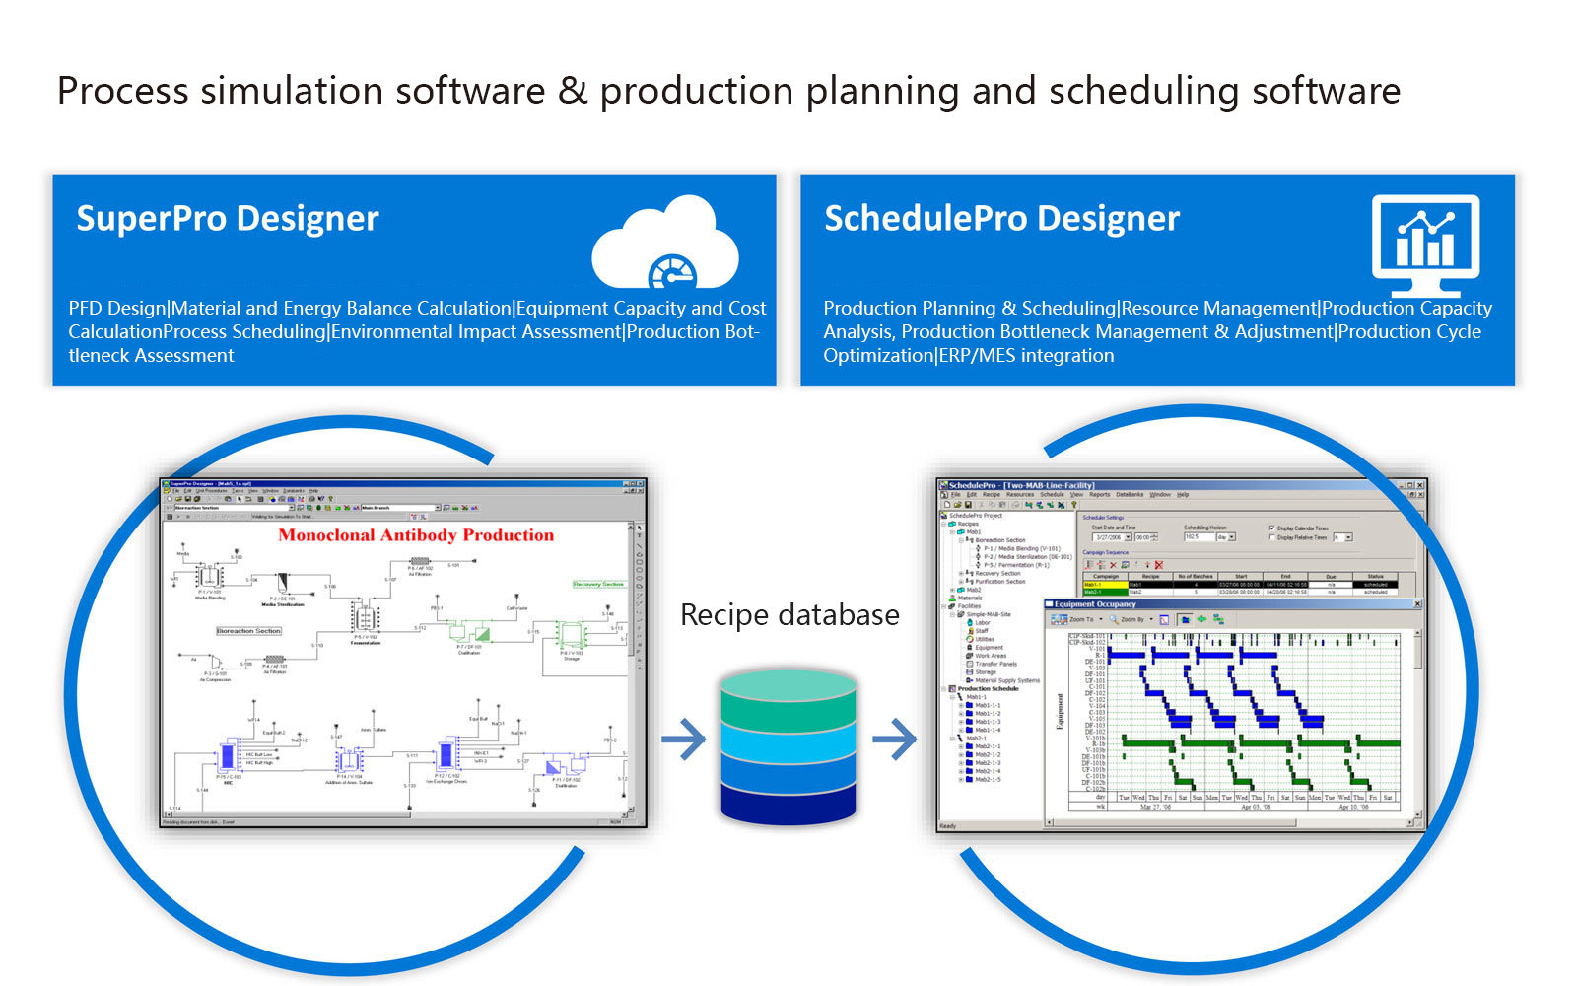Click the monitor bar-chart icon
Screen dimensions: 1577x986
(1425, 246)
